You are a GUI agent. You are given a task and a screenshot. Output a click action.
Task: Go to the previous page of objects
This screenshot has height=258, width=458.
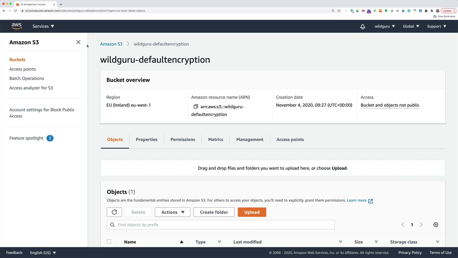click(x=403, y=225)
